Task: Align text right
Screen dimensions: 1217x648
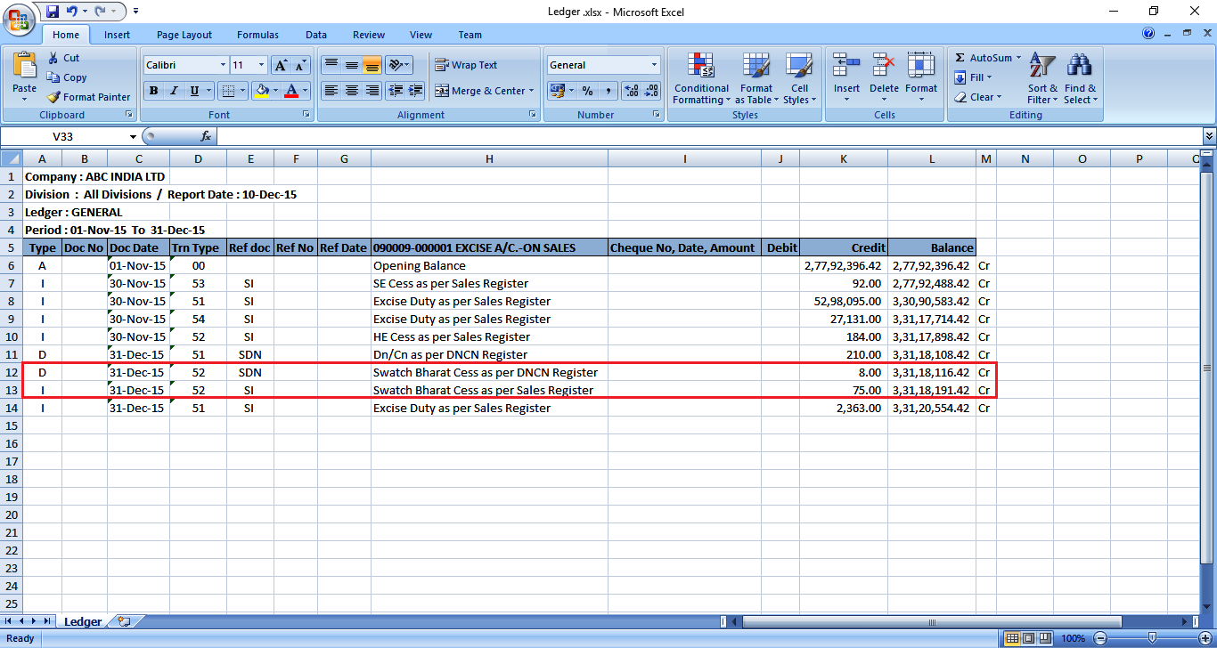Action: [372, 91]
